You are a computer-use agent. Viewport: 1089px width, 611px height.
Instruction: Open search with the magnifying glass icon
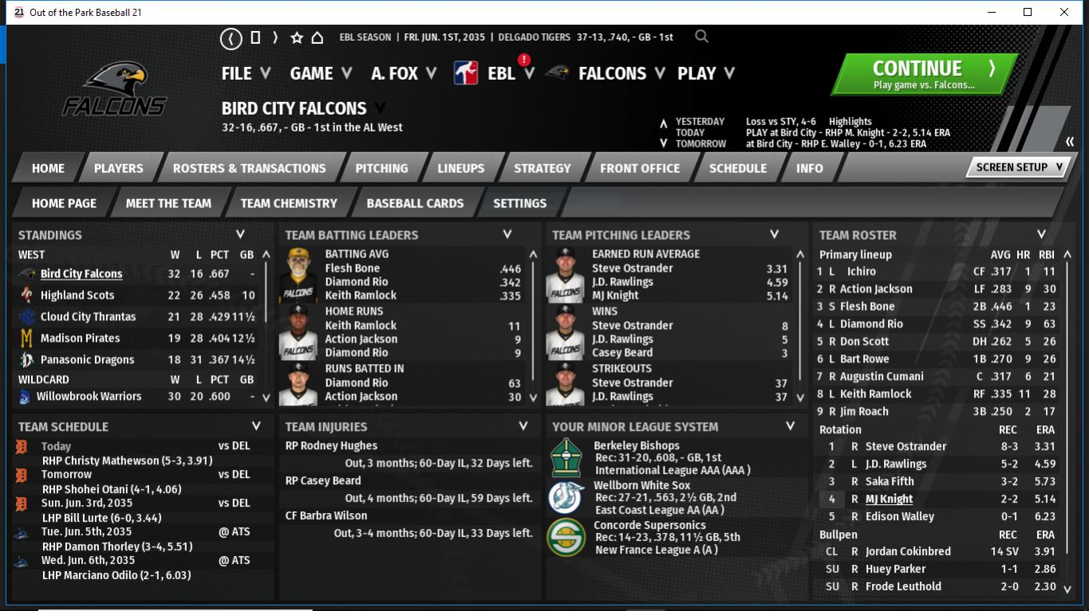(701, 37)
